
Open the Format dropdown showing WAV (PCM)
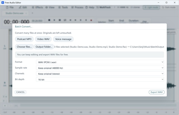tap(100, 62)
